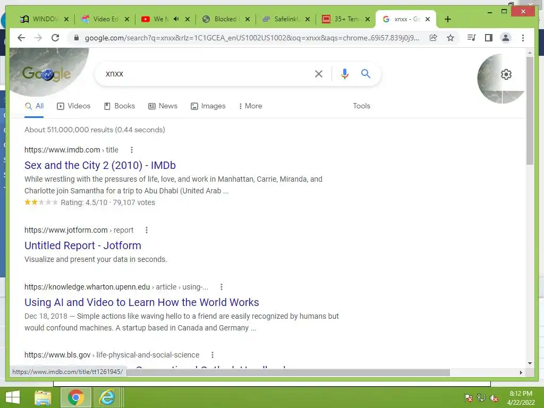Screen dimensions: 544x408
Task: Select the Images search filter
Action: (208, 106)
